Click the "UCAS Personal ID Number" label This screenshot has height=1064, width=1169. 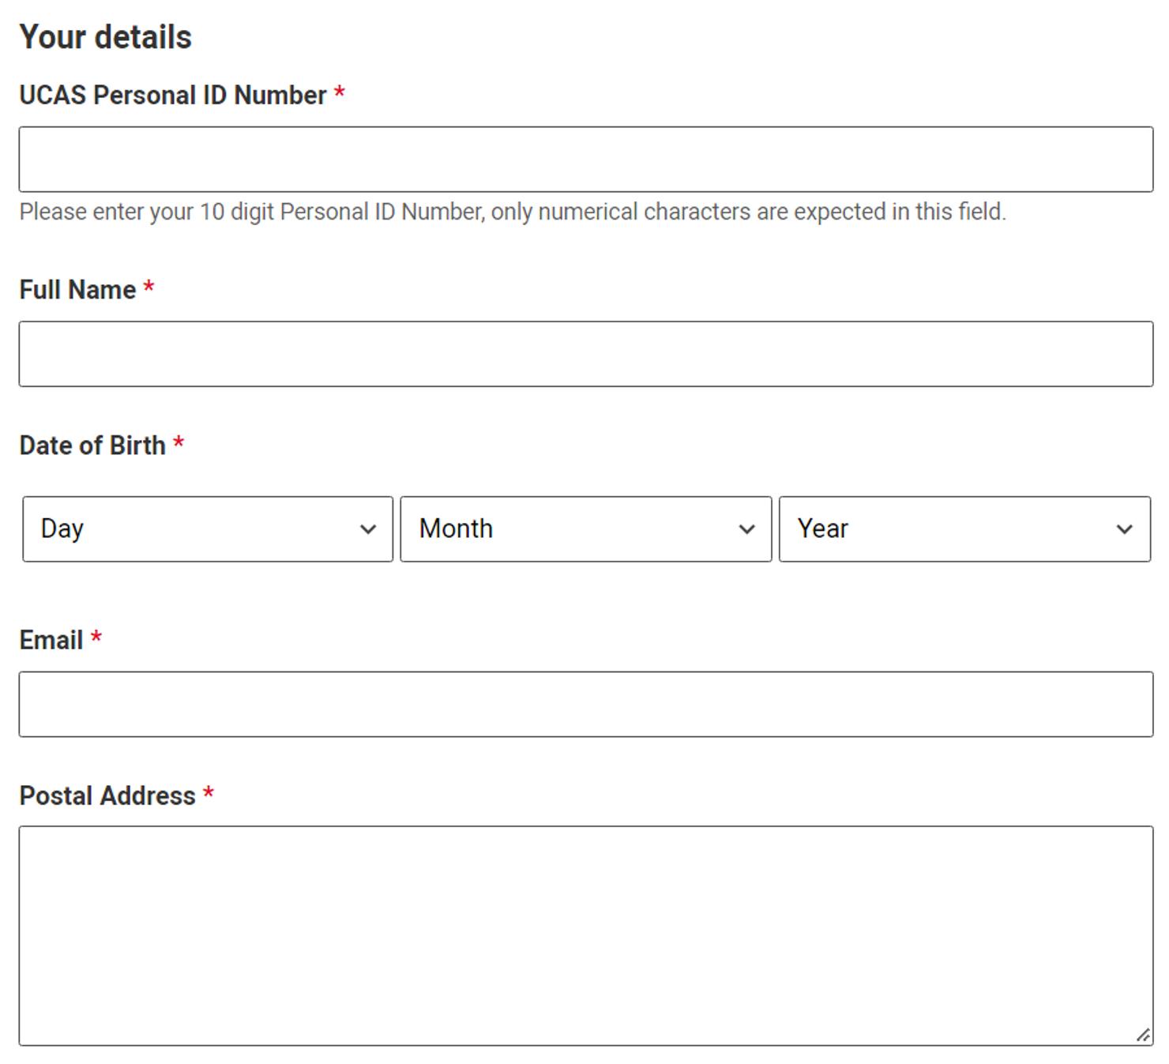pos(172,95)
